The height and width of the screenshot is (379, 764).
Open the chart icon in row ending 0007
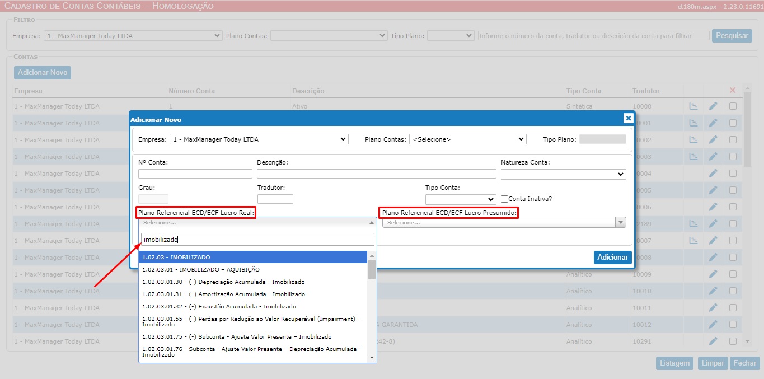(x=693, y=241)
